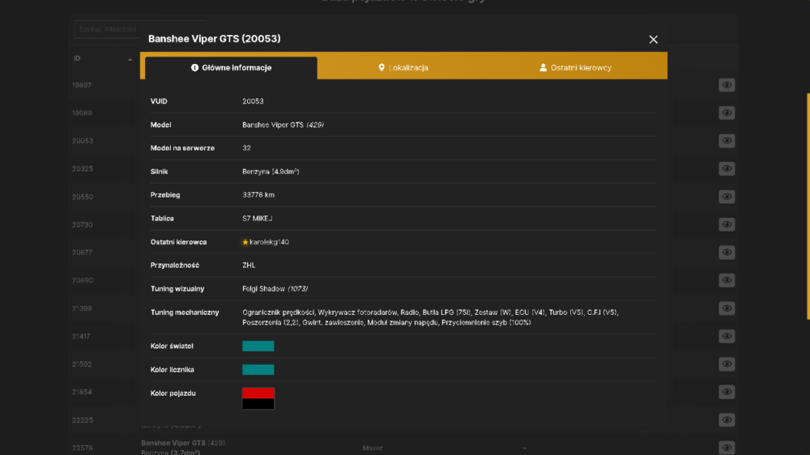The width and height of the screenshot is (810, 455).
Task: Click the eye icon for vehicle 22578
Action: pyautogui.click(x=727, y=448)
